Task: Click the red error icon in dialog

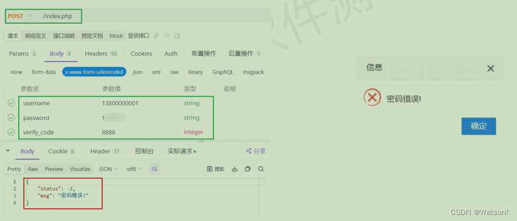Action: click(372, 97)
